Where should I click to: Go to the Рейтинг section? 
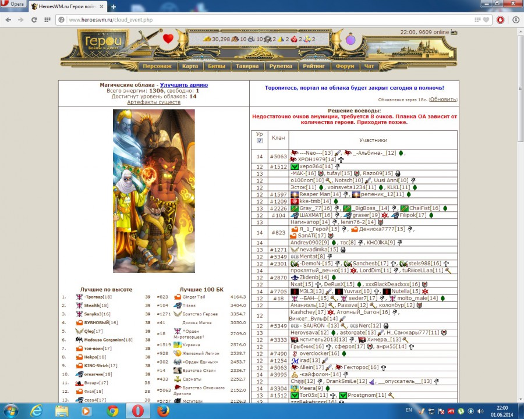pos(314,66)
